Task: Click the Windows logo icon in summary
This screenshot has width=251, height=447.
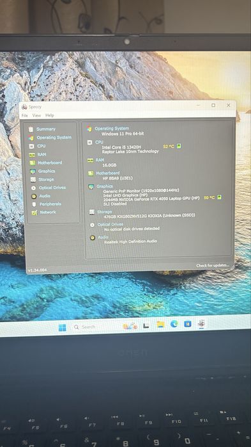Action: coord(89,129)
